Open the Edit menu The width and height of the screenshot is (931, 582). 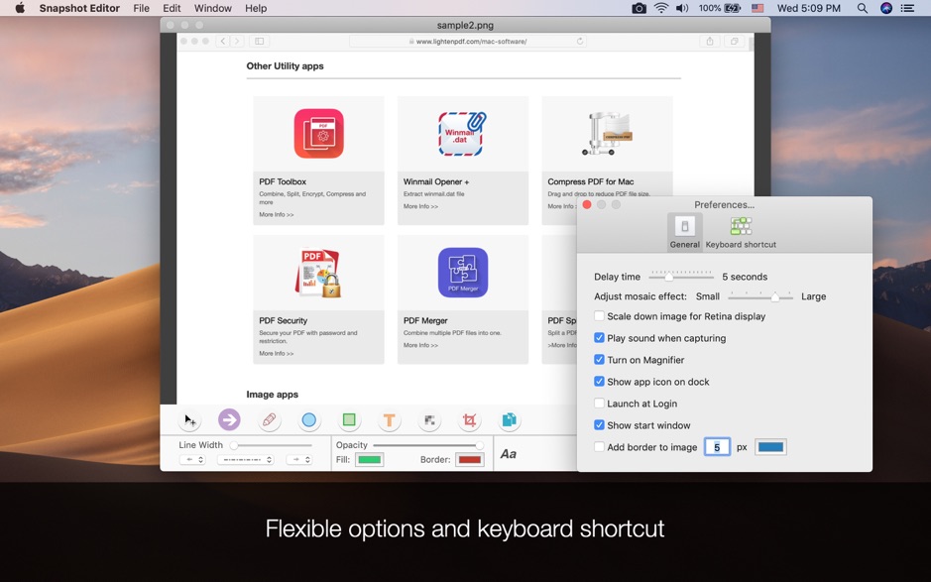coord(172,8)
